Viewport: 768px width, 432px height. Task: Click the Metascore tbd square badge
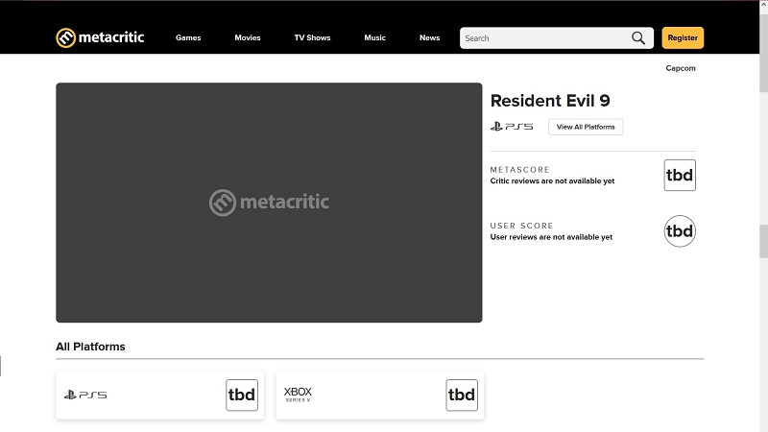[x=680, y=176]
